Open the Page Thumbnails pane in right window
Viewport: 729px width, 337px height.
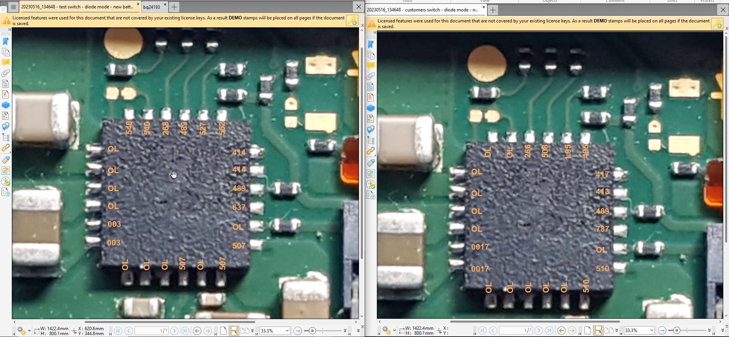point(371,55)
